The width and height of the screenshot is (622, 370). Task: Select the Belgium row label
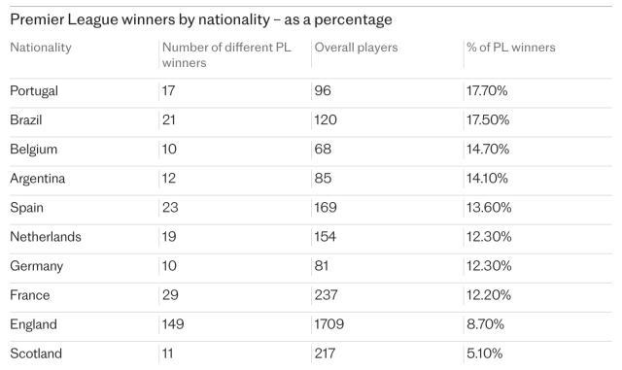(x=33, y=150)
